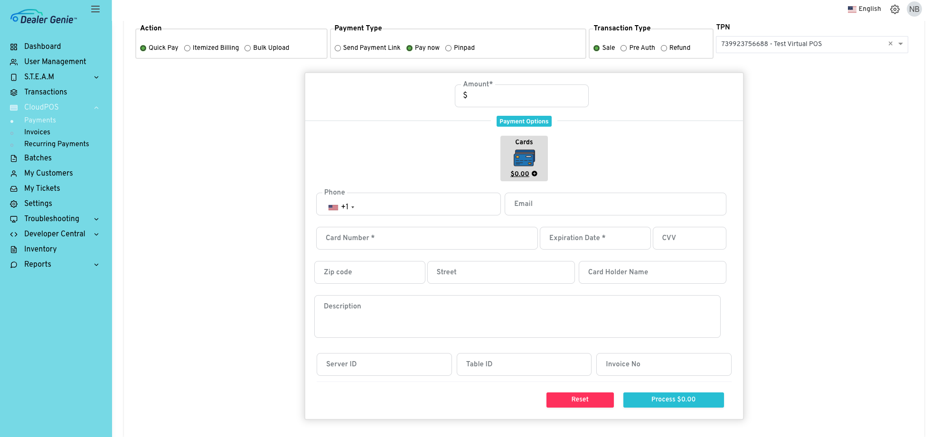Click the Invoice No input field
Viewport: 931px width, 437px height.
click(664, 364)
